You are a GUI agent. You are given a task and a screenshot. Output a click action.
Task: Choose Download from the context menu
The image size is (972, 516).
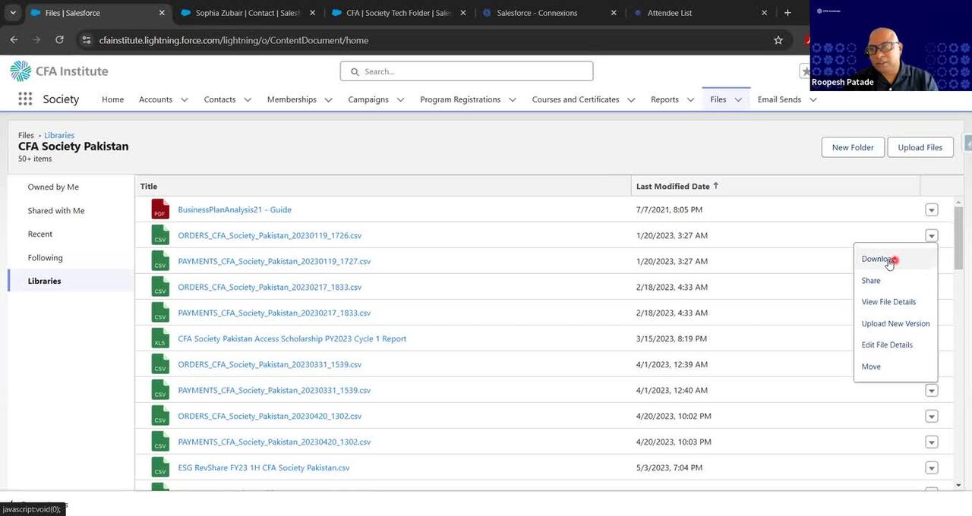(895, 259)
